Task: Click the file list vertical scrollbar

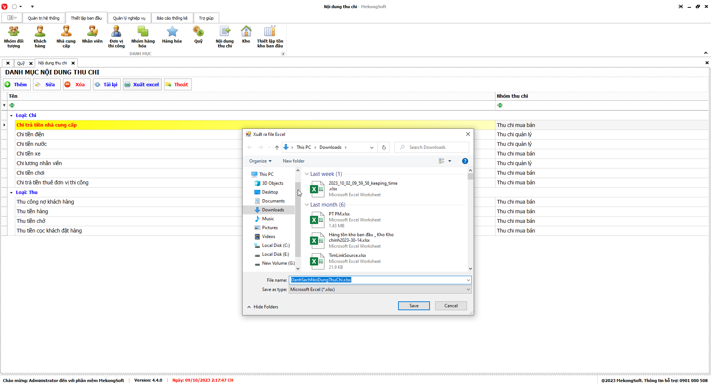Action: (x=470, y=222)
